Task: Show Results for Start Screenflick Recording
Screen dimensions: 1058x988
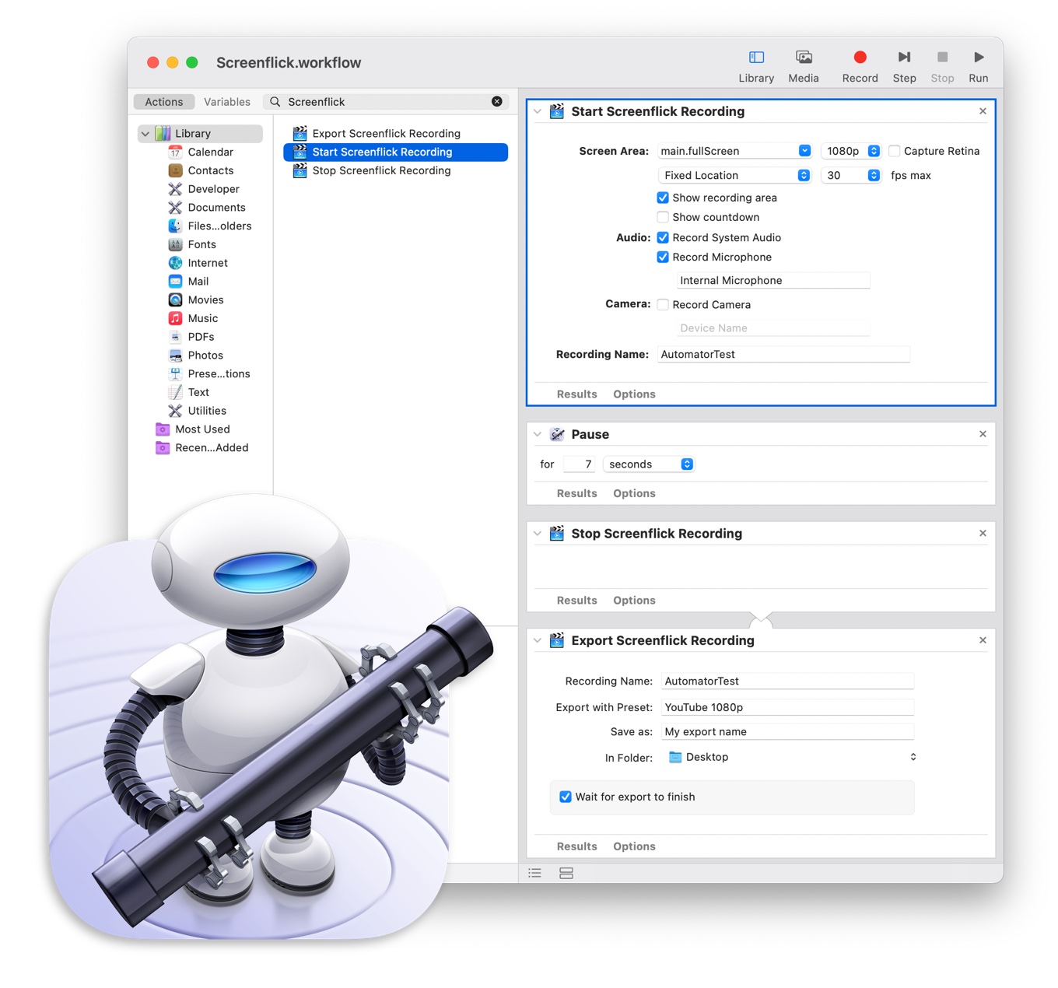Action: (577, 394)
